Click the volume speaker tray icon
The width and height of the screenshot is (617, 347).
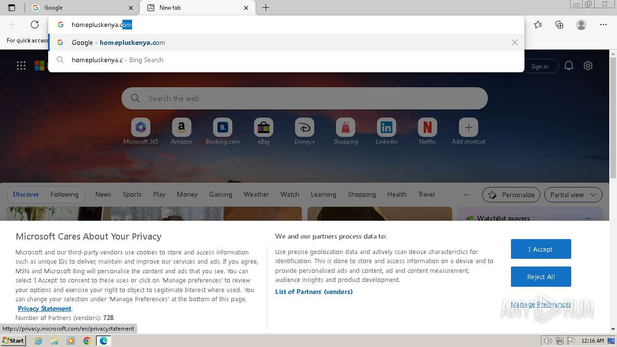(x=548, y=341)
